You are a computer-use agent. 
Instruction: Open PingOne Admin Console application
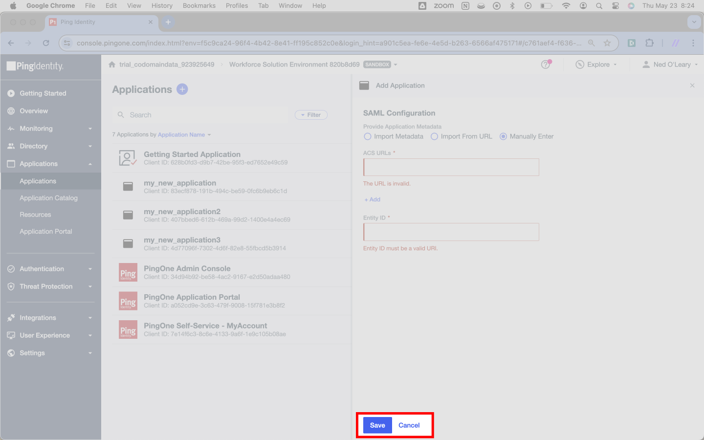tap(187, 268)
